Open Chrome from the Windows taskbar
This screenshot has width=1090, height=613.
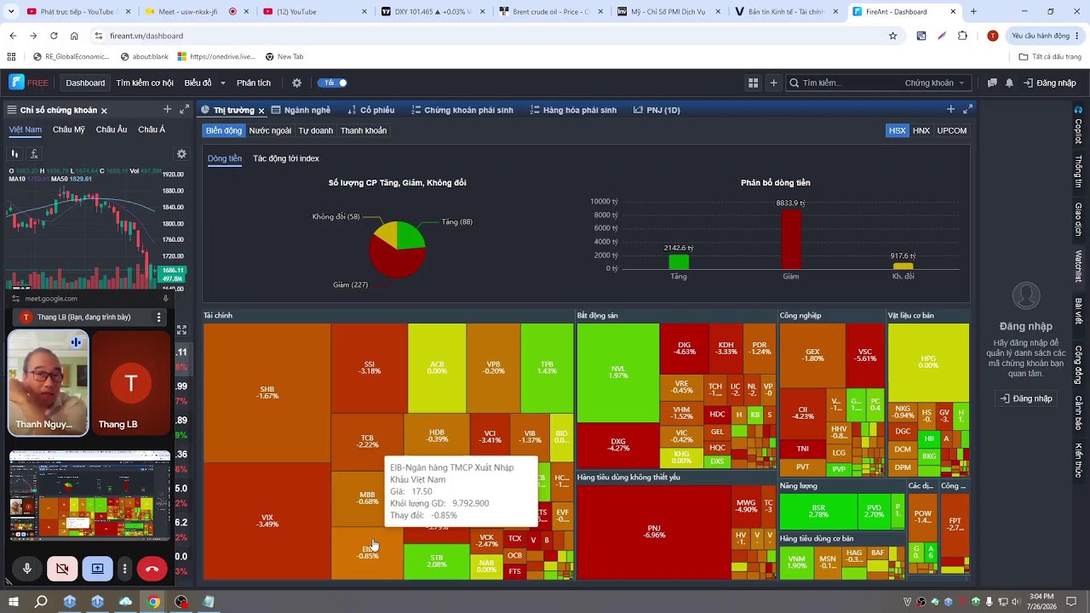click(153, 602)
